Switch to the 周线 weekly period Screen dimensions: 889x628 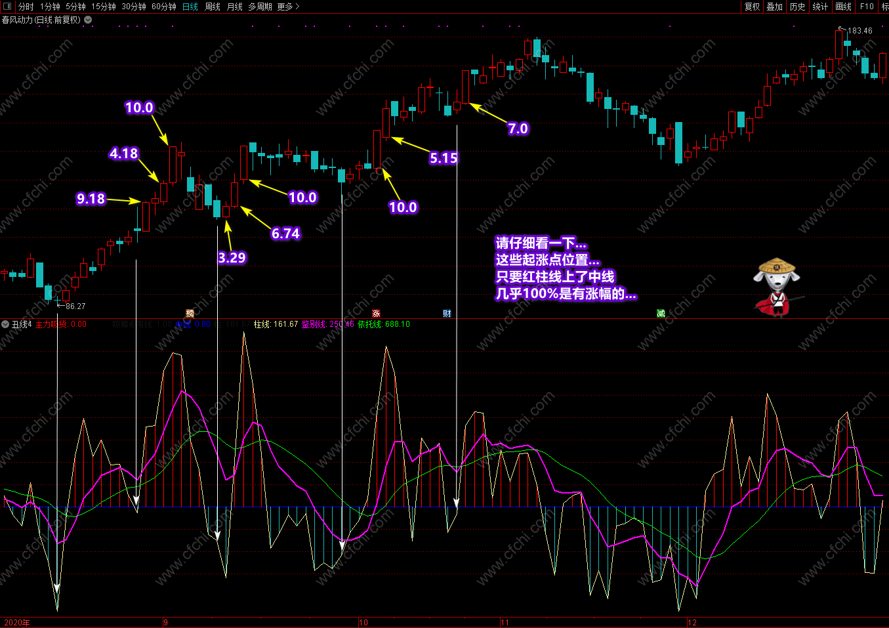[213, 7]
